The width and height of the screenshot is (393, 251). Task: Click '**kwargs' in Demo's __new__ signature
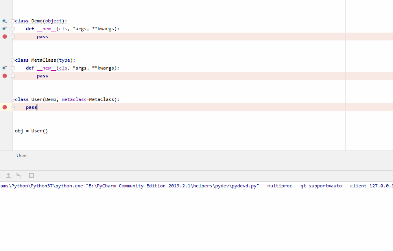pyautogui.click(x=103, y=29)
